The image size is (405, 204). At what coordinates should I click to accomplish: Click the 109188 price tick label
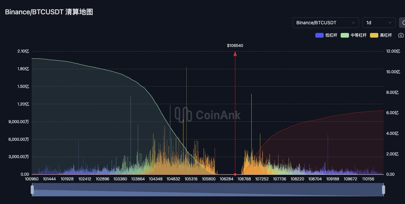(332, 179)
